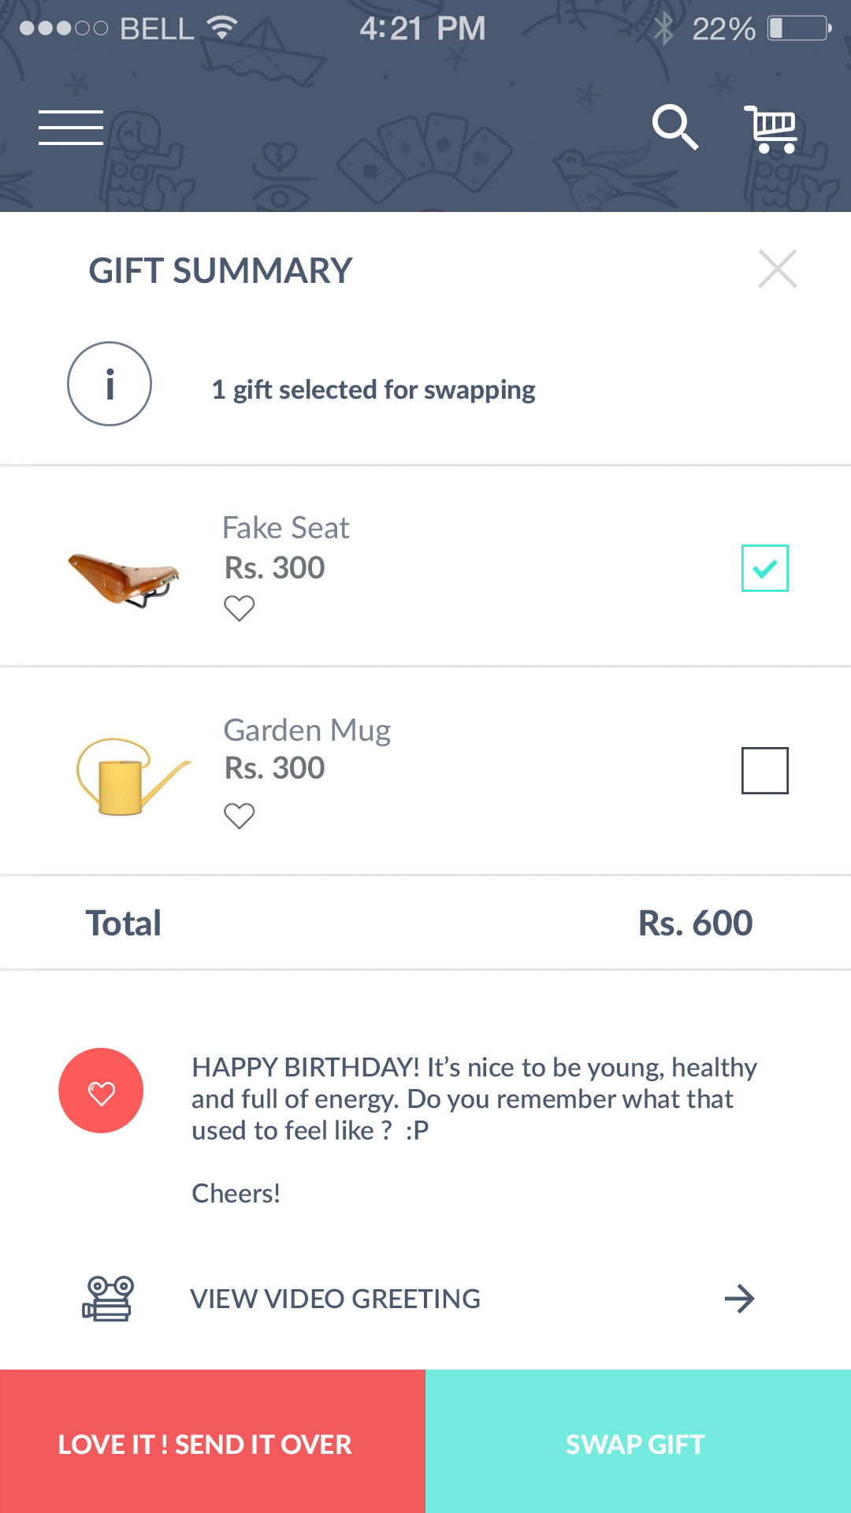Viewport: 851px width, 1513px height.
Task: Select the Garden Mug item name
Action: (x=307, y=730)
